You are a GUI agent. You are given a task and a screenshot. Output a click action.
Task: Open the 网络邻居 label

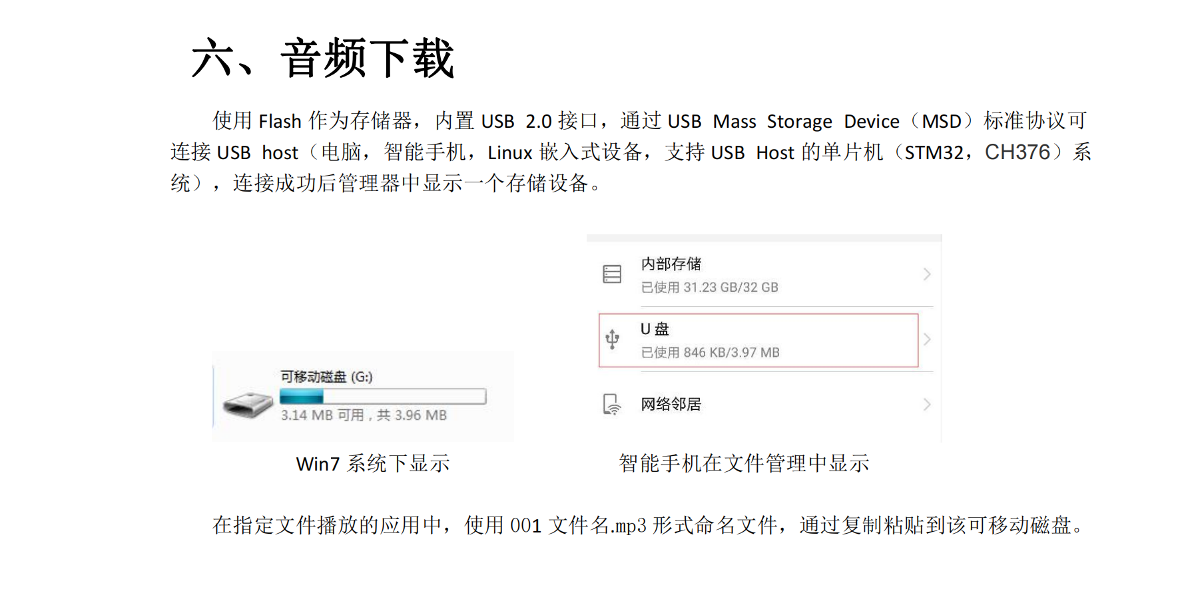(x=671, y=404)
